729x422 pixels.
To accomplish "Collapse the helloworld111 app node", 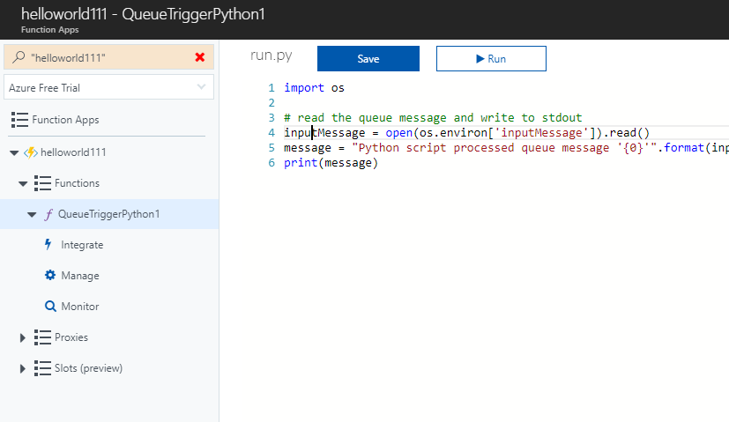I will click(14, 152).
